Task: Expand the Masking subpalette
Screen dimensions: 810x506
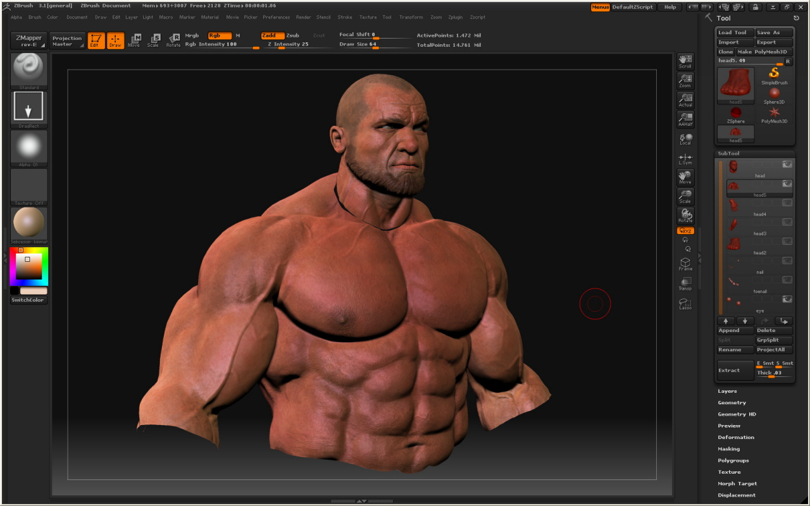Action: (x=729, y=449)
